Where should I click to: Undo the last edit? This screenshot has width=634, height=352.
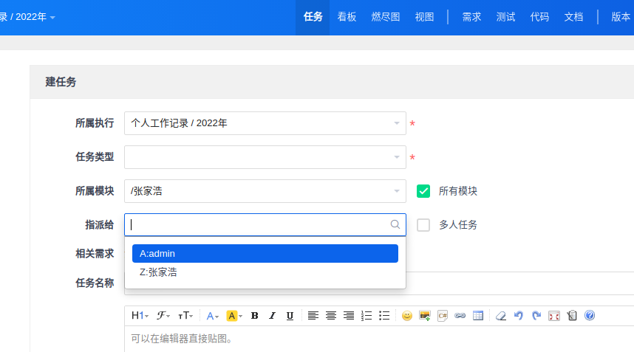pos(519,316)
